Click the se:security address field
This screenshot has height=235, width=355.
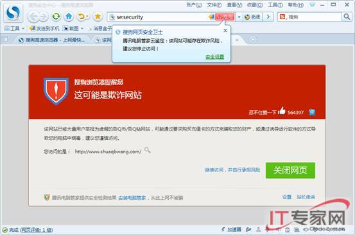point(159,17)
